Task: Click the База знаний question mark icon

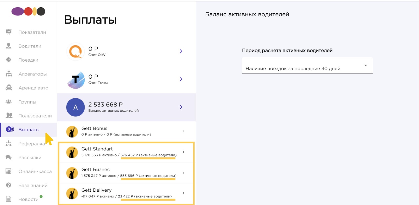Action: pyautogui.click(x=9, y=185)
